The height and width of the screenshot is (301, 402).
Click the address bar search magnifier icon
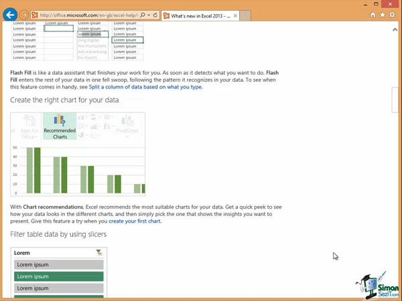coord(143,15)
